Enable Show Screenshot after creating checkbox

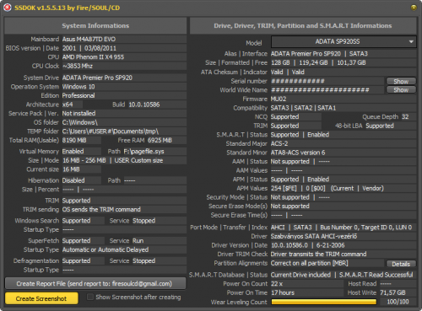tap(90, 297)
